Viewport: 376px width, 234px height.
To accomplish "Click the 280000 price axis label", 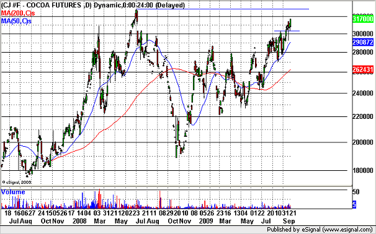I will [363, 52].
